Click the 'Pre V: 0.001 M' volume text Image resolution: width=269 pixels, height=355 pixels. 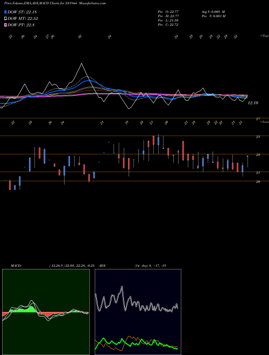pos(213,16)
